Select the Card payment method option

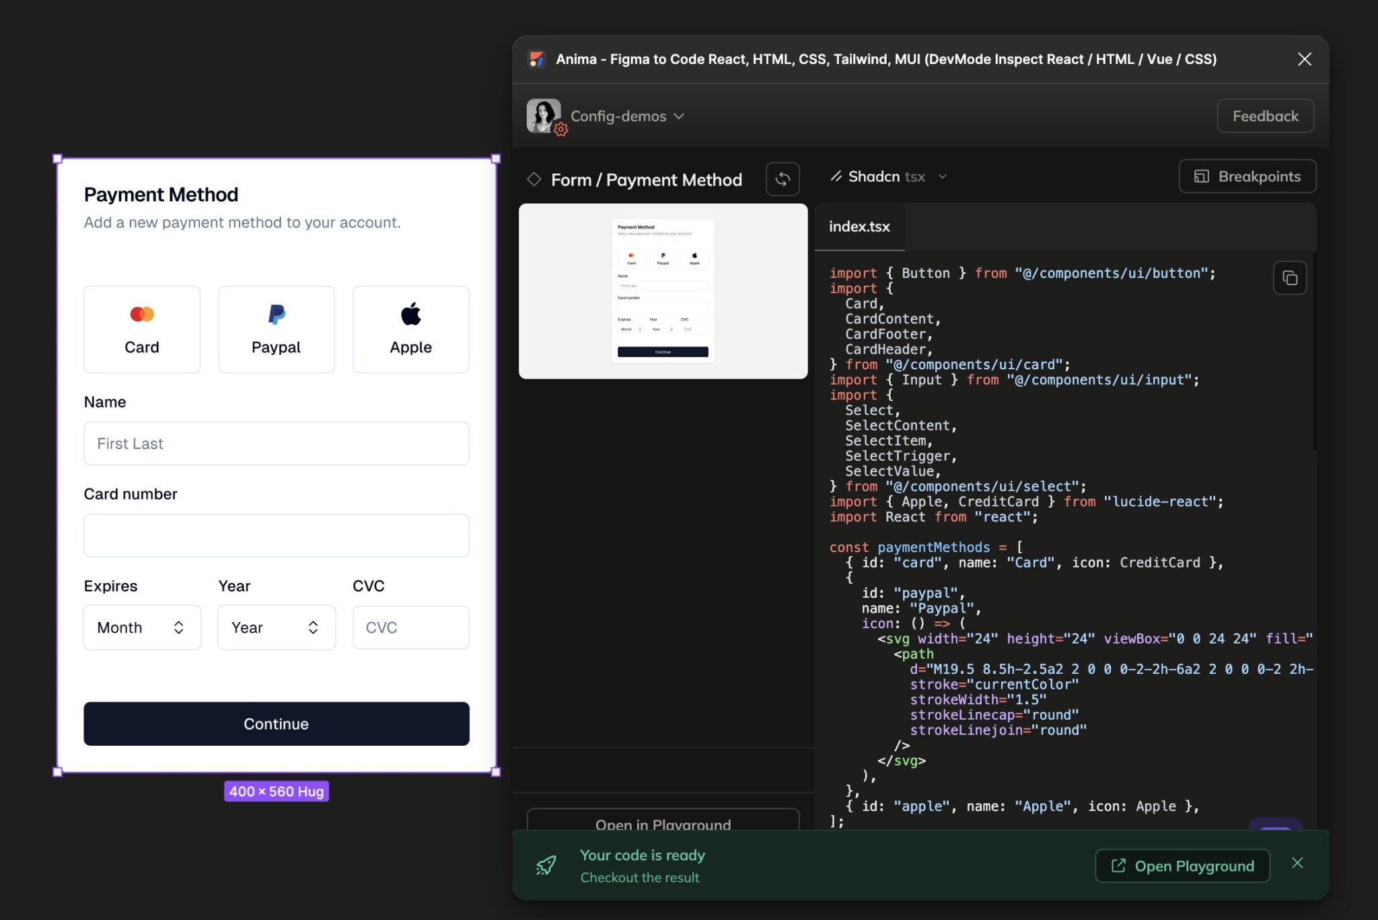141,329
